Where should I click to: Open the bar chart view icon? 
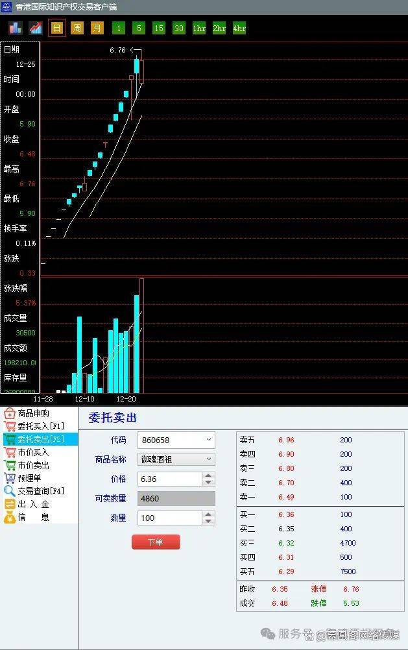[16, 28]
